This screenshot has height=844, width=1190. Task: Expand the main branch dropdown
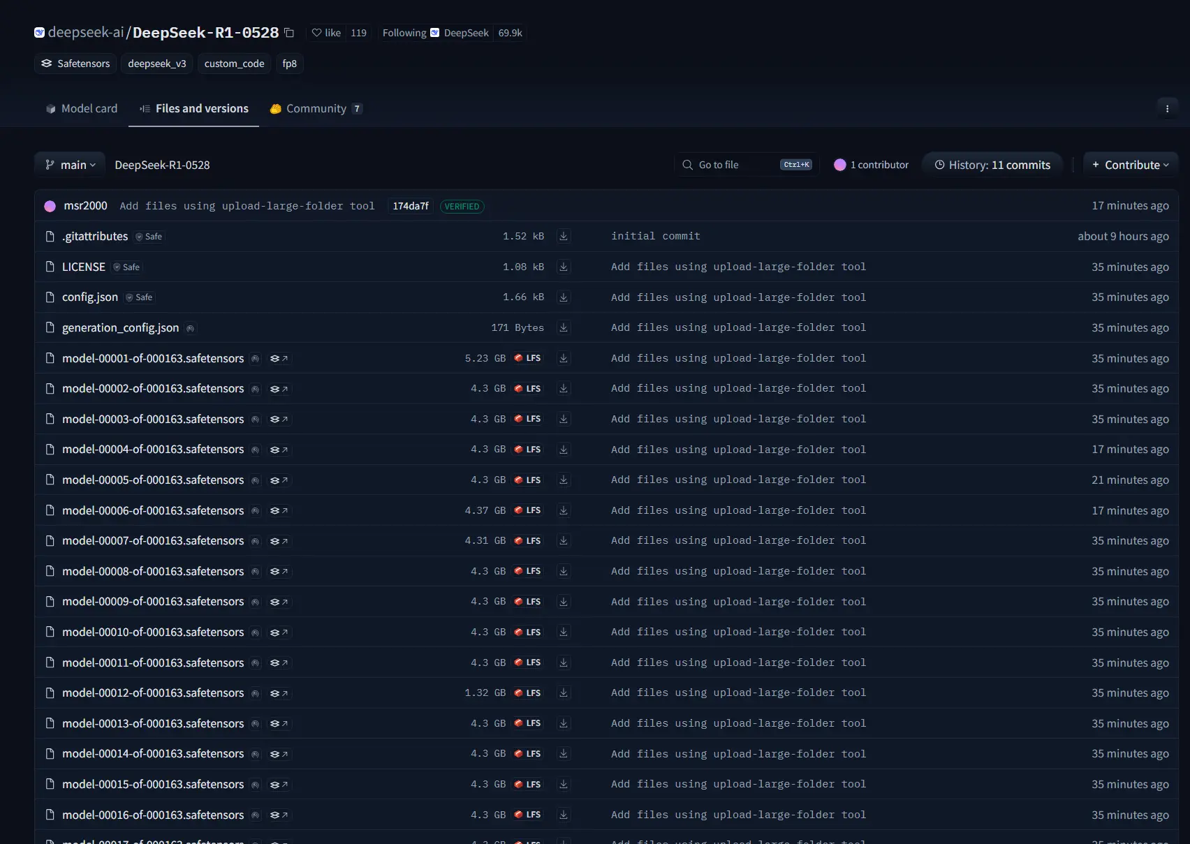pyautogui.click(x=70, y=165)
